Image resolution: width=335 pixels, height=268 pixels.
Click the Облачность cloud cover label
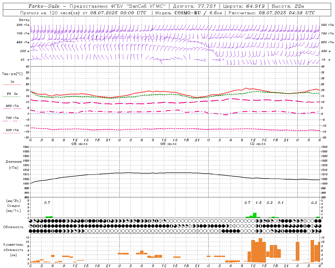point(13,227)
